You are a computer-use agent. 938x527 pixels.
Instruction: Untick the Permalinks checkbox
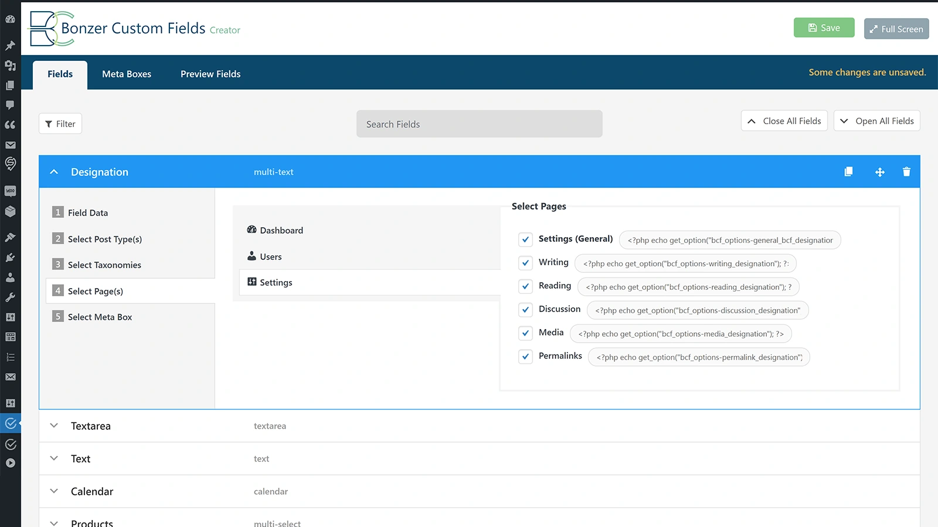[x=525, y=357]
